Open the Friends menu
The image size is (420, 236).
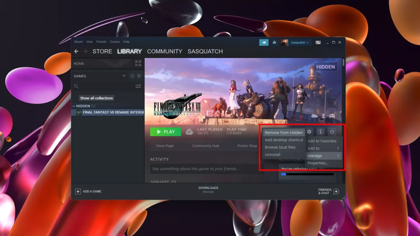click(x=101, y=42)
